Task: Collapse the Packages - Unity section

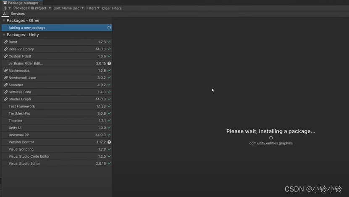Action: tap(4, 35)
